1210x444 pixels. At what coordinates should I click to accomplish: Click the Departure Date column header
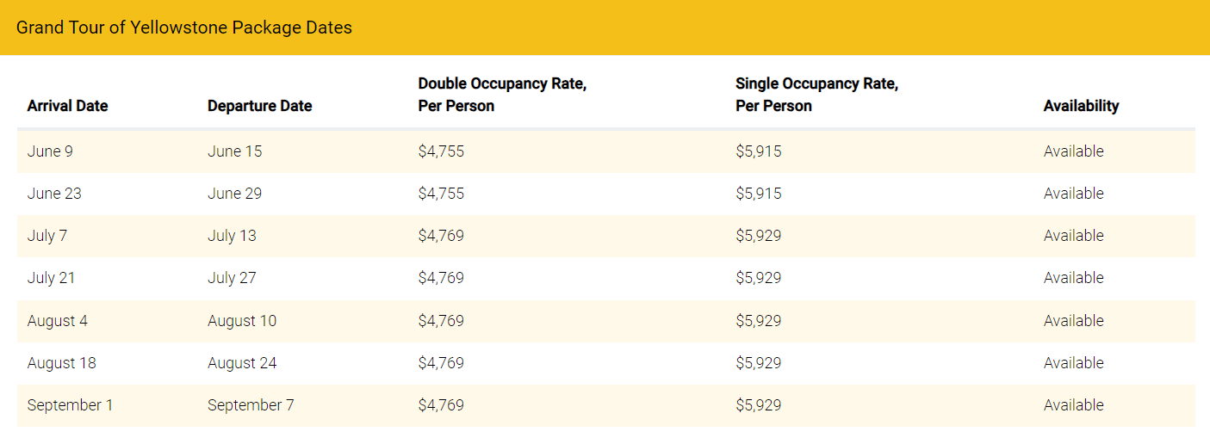click(x=260, y=106)
